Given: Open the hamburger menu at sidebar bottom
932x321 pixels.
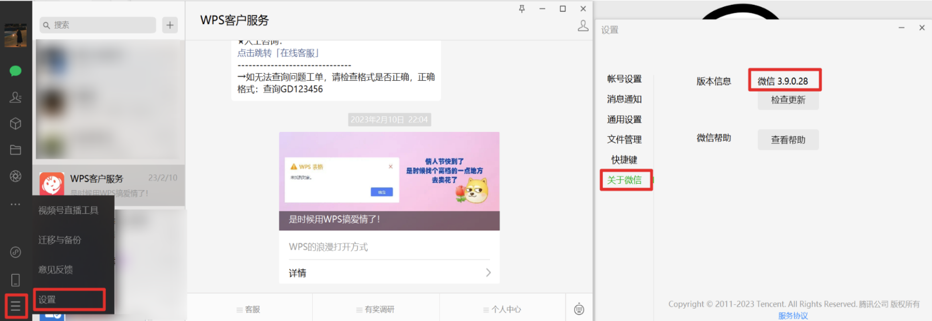Looking at the screenshot, I should click(x=16, y=307).
